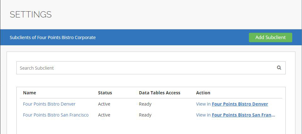302x134 pixels.
Task: Click the Name column header
Action: pyautogui.click(x=30, y=93)
